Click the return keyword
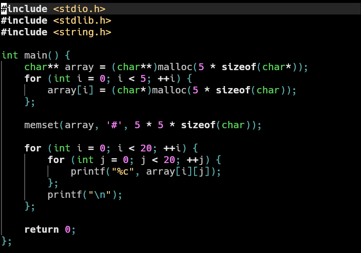Screen dimensions: 361x253 click(42, 229)
